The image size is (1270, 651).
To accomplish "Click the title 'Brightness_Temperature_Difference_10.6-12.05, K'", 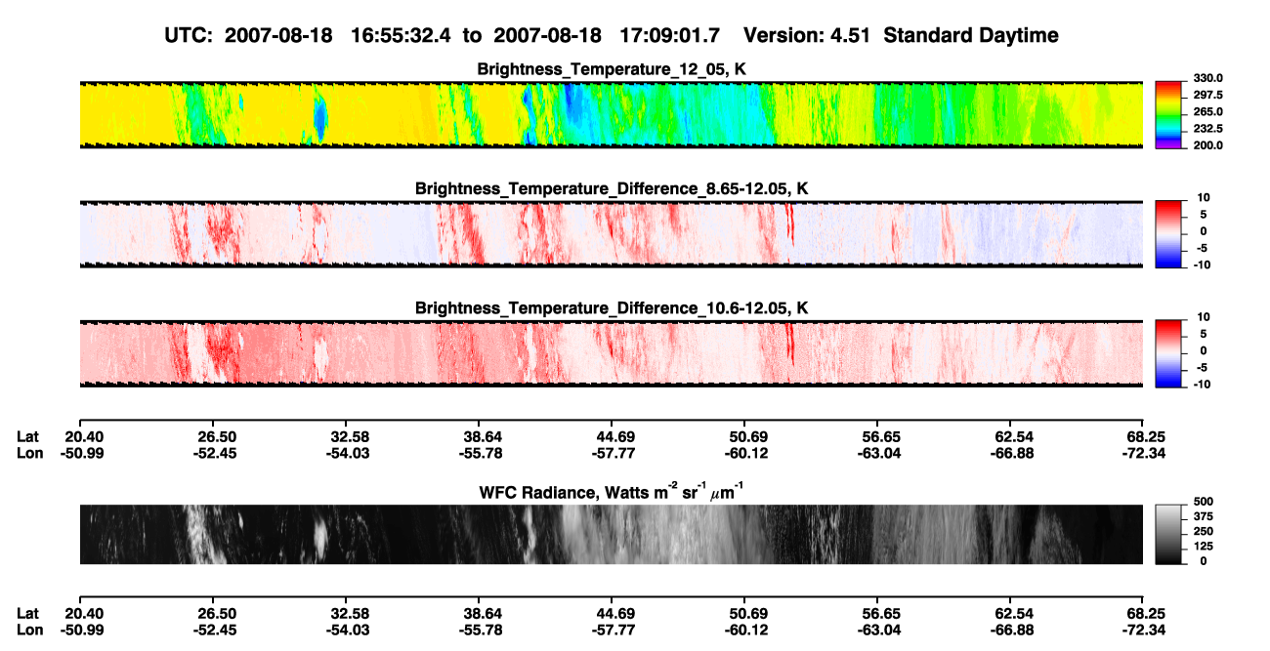I will click(x=612, y=308).
